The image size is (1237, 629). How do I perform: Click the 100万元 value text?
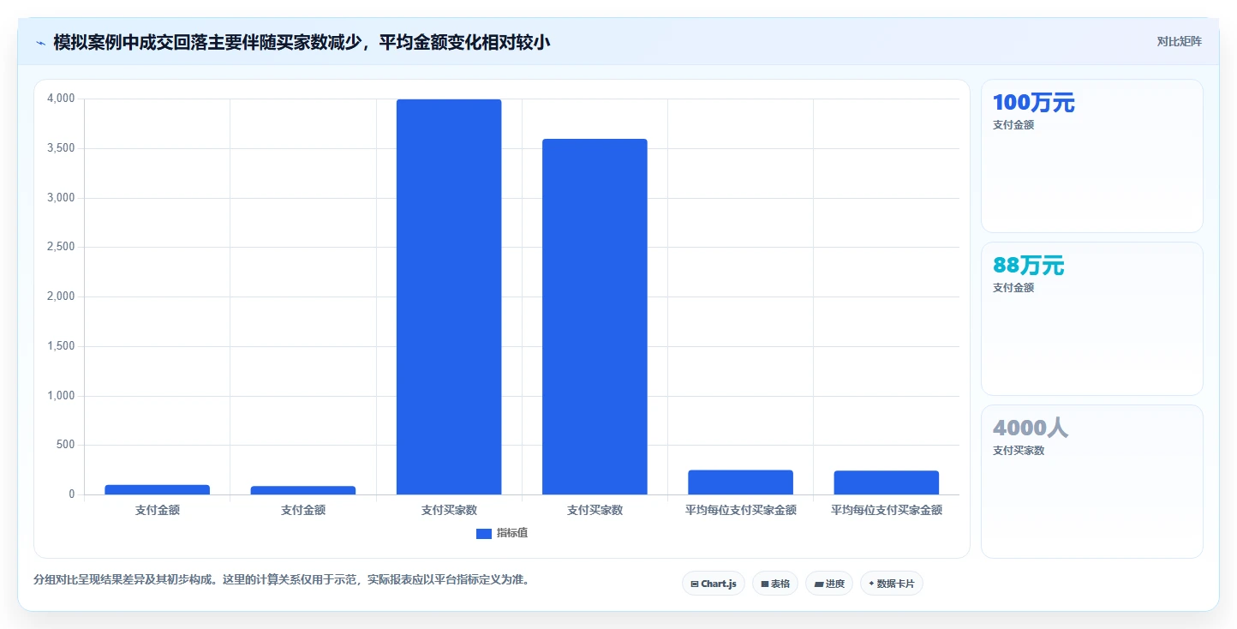tap(1033, 103)
